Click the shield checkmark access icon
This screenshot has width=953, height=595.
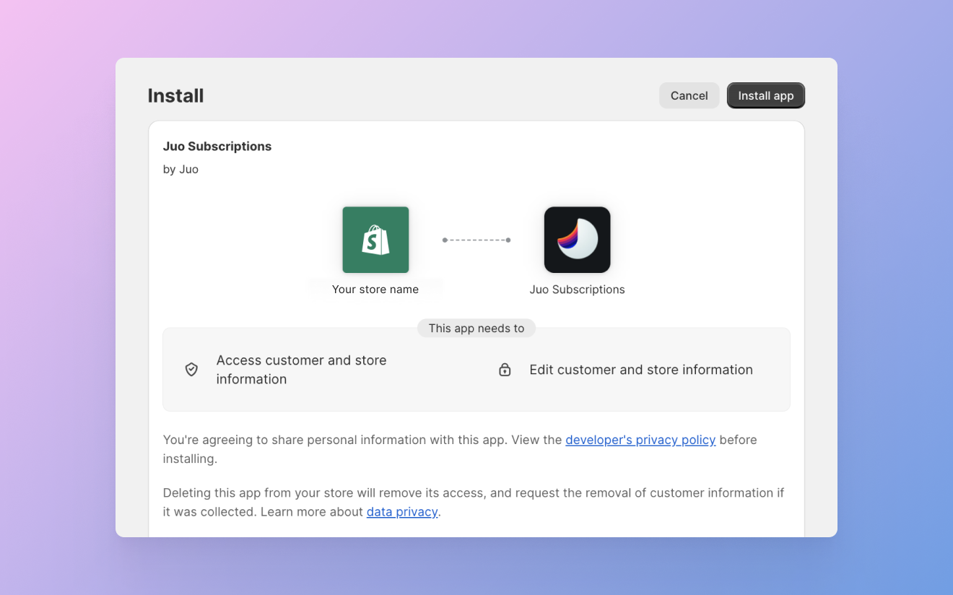pyautogui.click(x=191, y=370)
